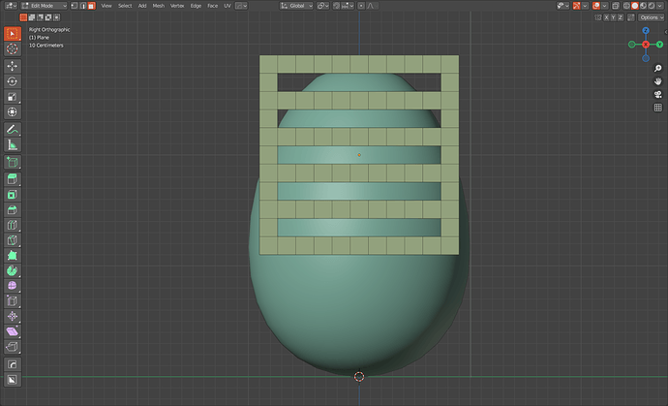Viewport: 668px width, 406px height.
Task: Select the Rip Region tool
Action: 13,347
